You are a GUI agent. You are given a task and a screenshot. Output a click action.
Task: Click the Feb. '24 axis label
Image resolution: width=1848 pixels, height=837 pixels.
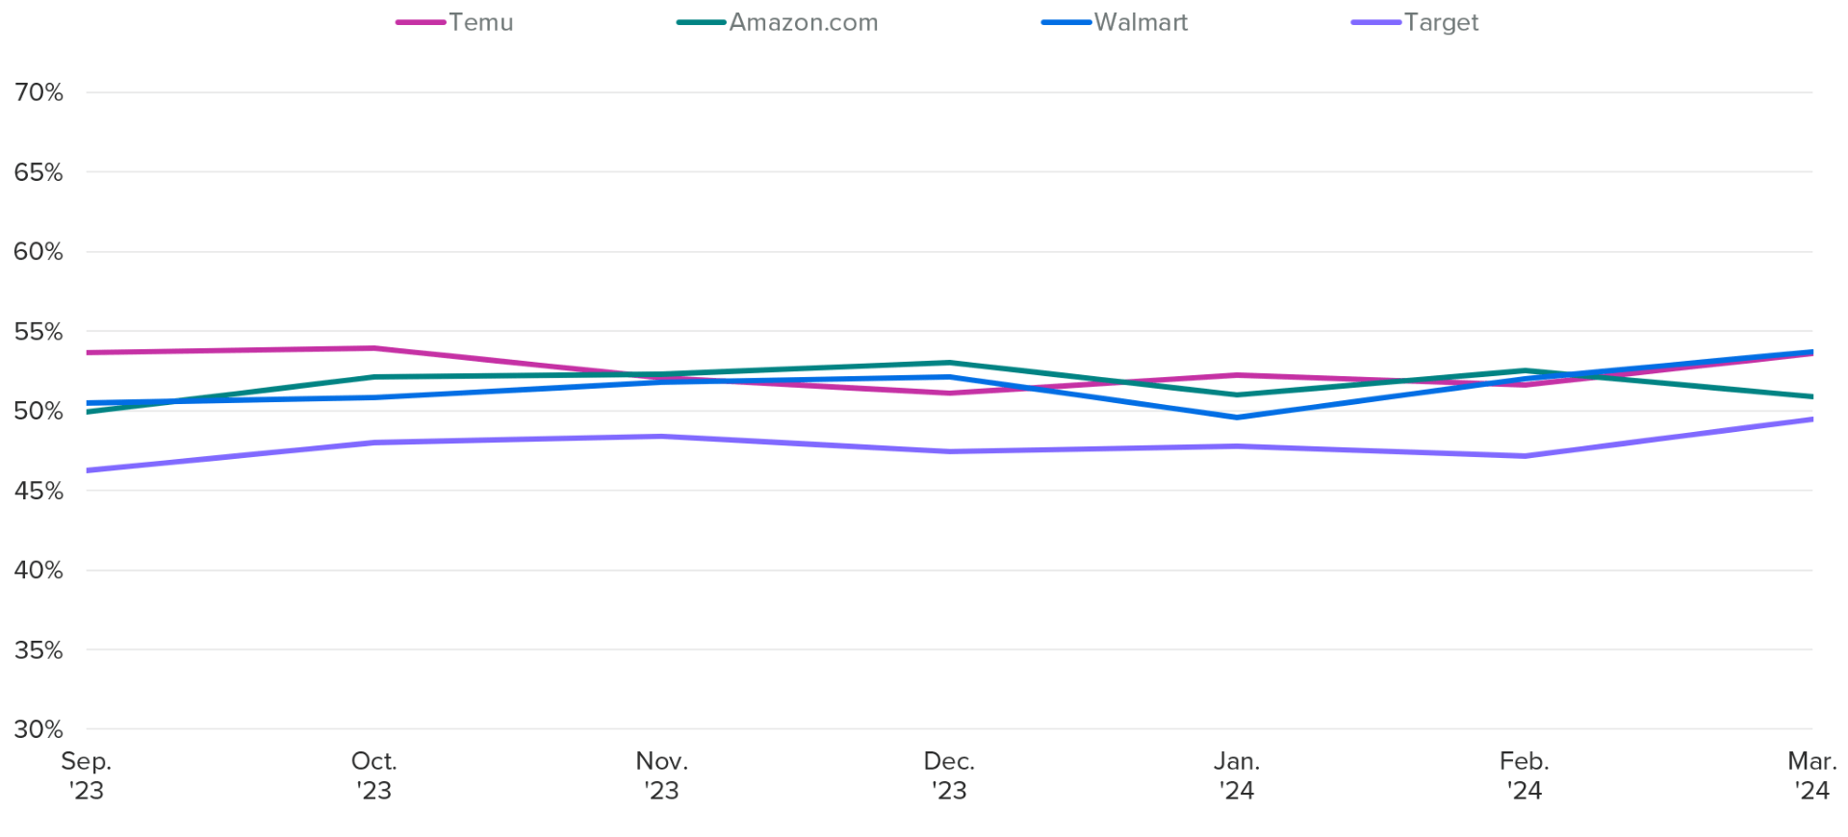coord(1525,775)
